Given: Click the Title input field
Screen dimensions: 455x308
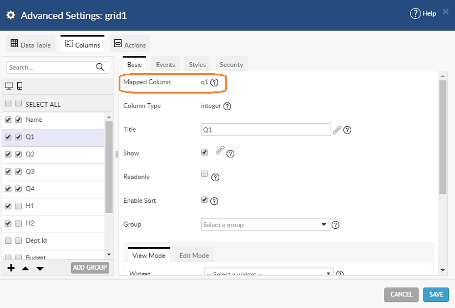Looking at the screenshot, I should pyautogui.click(x=266, y=130).
